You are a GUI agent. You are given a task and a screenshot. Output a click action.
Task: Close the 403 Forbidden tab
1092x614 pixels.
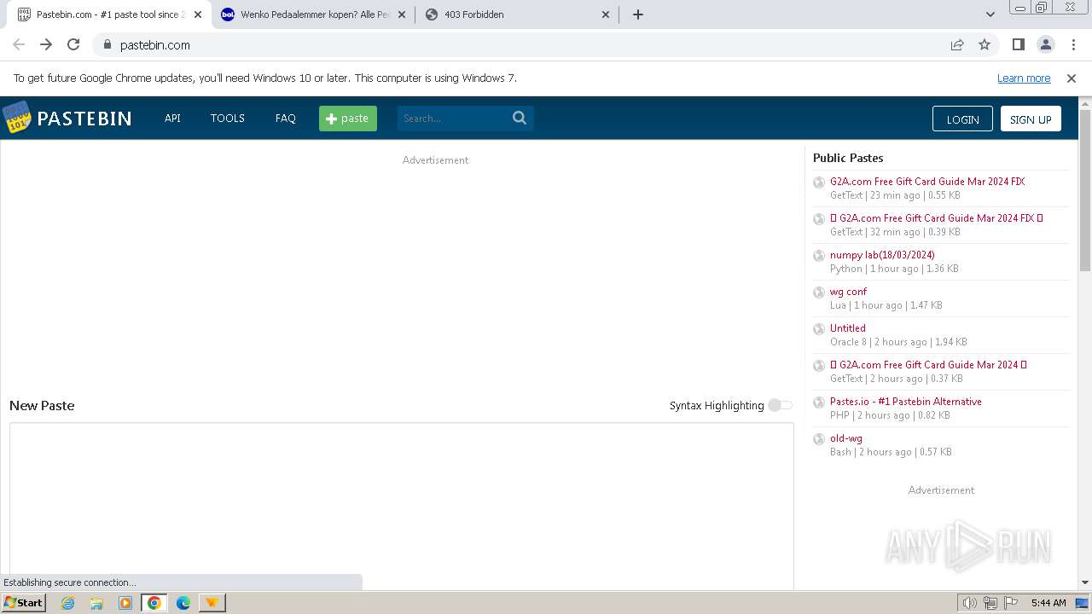point(606,14)
